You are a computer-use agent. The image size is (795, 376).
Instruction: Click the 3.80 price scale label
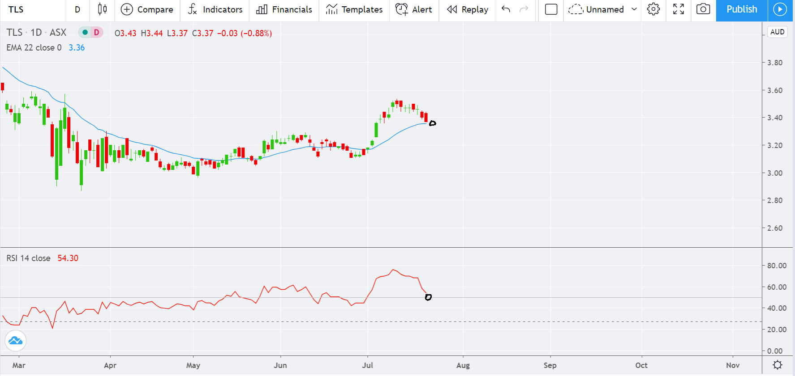tap(775, 63)
